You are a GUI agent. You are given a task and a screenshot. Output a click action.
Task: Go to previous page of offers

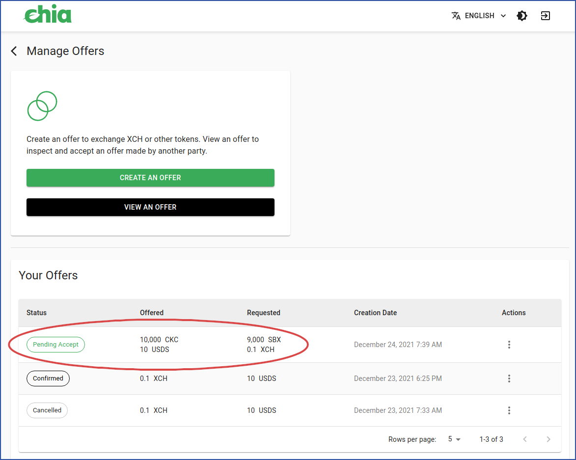click(525, 439)
